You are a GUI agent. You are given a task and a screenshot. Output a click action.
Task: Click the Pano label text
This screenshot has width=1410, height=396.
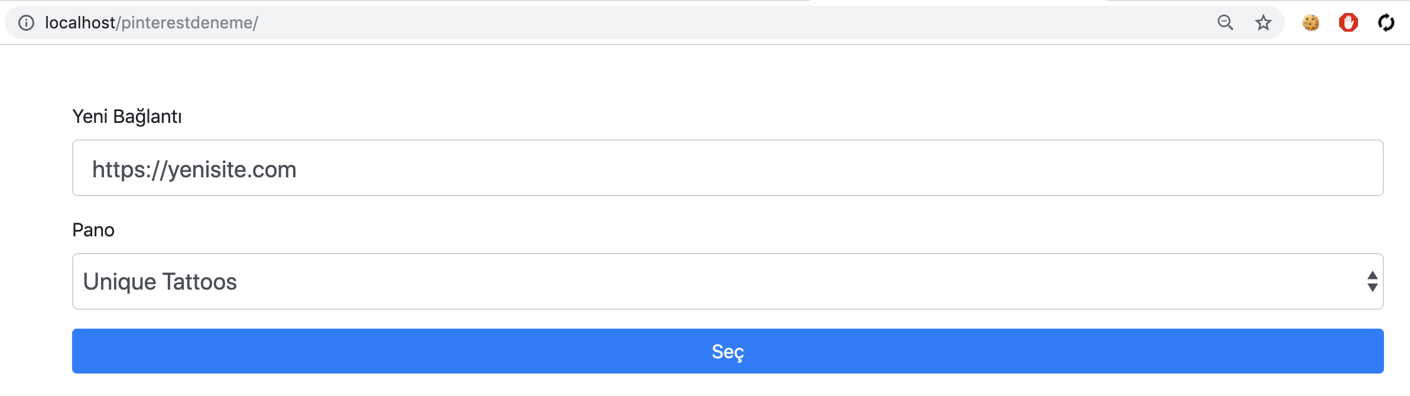tap(93, 230)
